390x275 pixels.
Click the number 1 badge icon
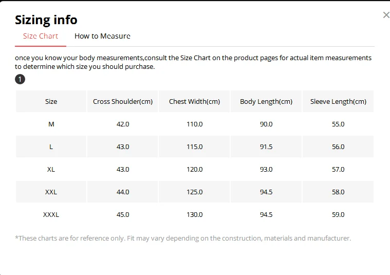coord(20,79)
